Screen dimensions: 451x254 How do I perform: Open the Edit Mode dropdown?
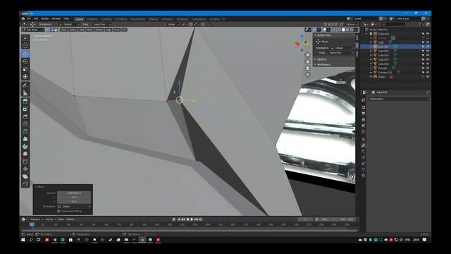(33, 30)
